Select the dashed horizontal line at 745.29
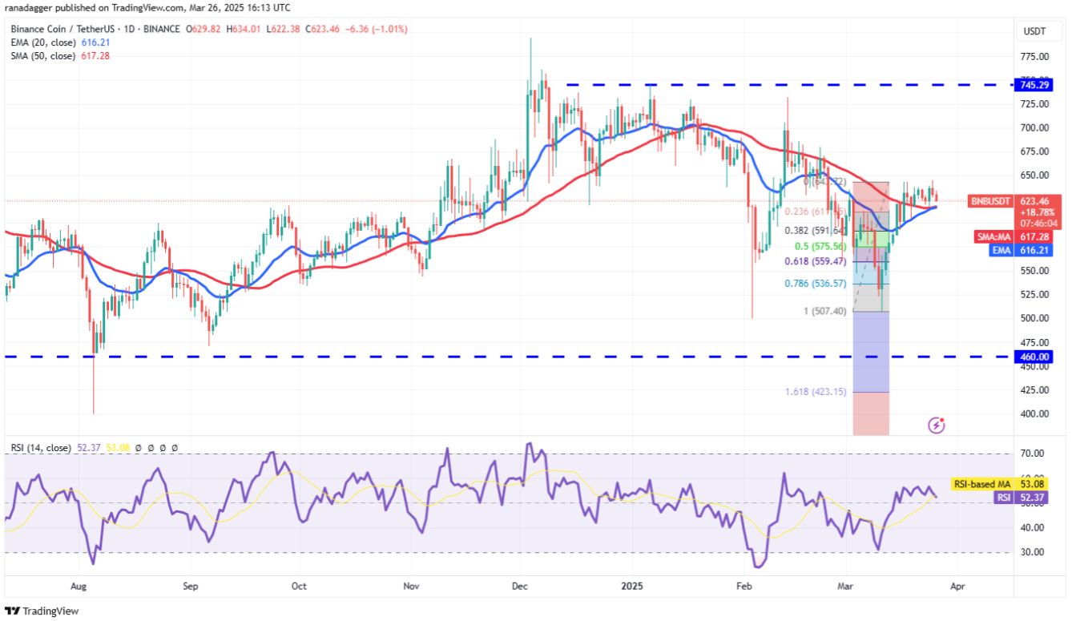Screen dimensions: 1072x621 [x=789, y=84]
